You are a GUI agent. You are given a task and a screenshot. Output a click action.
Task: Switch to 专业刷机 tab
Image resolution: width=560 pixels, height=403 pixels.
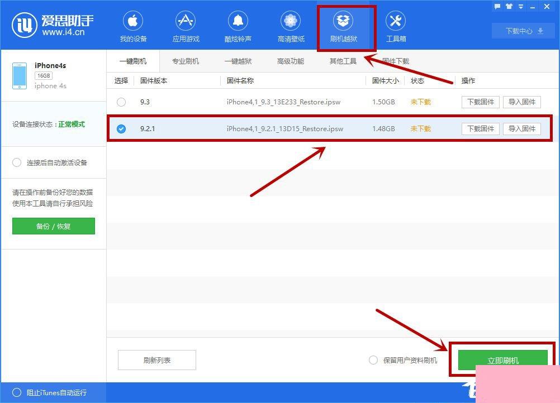(x=186, y=61)
